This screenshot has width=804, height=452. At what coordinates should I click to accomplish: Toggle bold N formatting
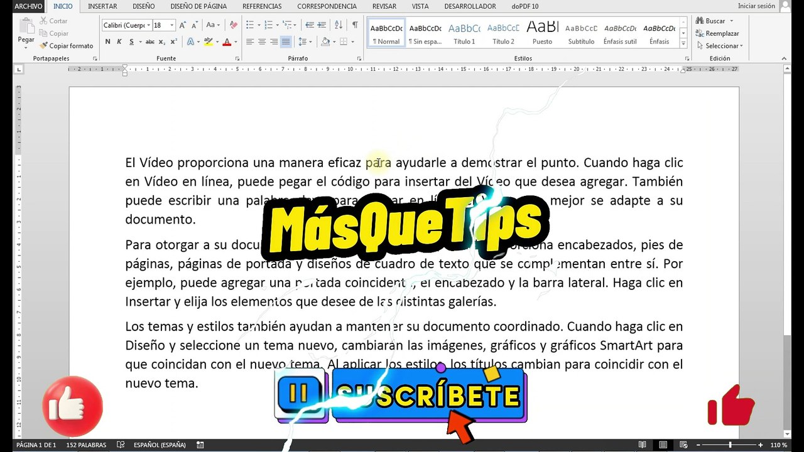click(107, 42)
